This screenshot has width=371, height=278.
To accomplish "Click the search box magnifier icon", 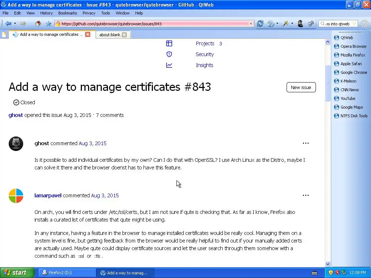I will [x=322, y=24].
